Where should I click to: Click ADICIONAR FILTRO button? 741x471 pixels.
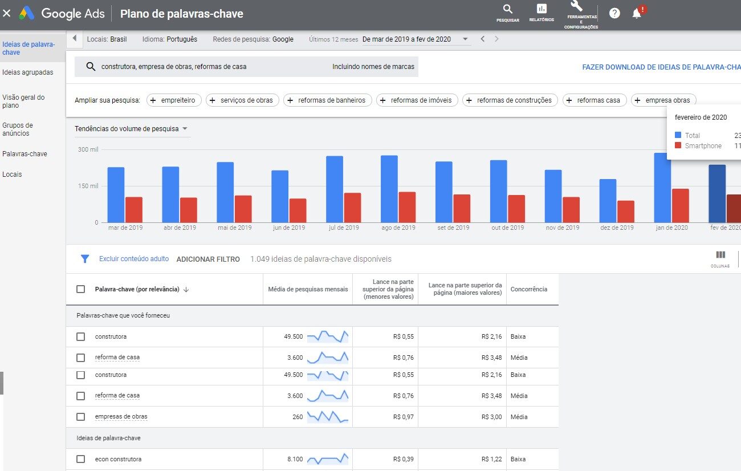pyautogui.click(x=208, y=259)
